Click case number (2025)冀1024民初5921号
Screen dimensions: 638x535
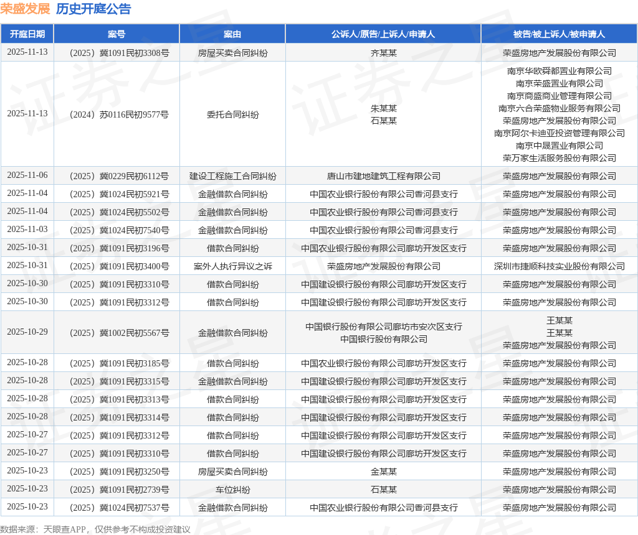(119, 194)
